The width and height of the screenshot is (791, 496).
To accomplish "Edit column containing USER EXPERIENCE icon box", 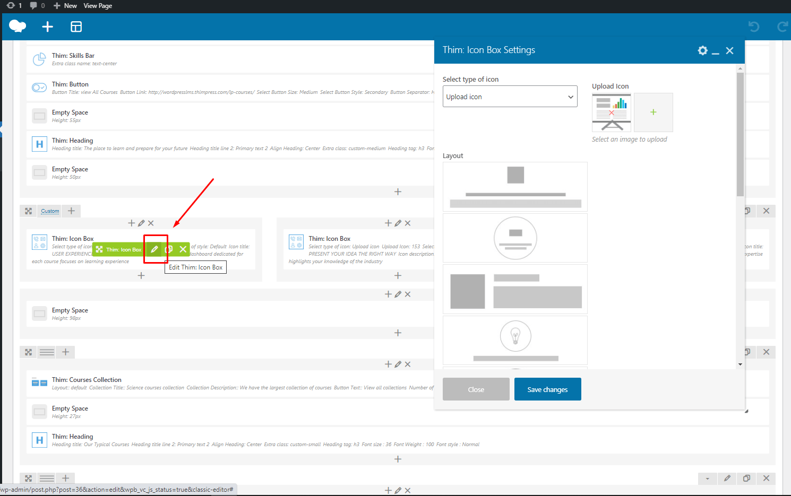I will coord(141,223).
